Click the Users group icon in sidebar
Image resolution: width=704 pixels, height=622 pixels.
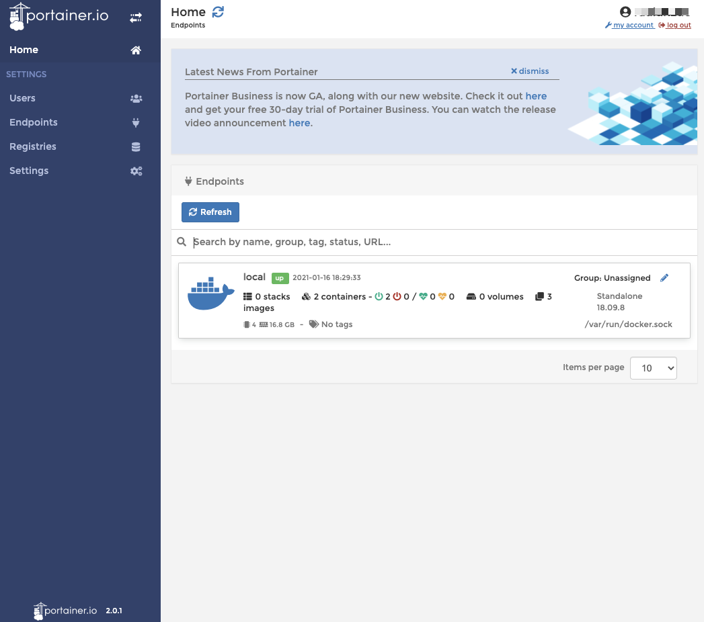[136, 98]
